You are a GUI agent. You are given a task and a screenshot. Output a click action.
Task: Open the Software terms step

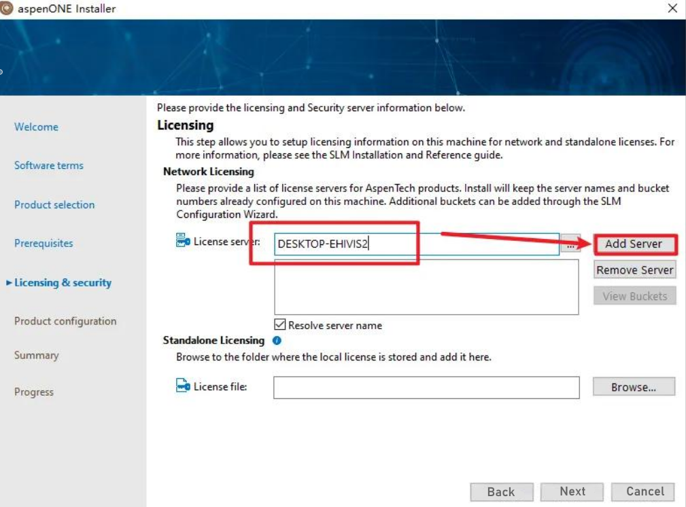coord(48,165)
